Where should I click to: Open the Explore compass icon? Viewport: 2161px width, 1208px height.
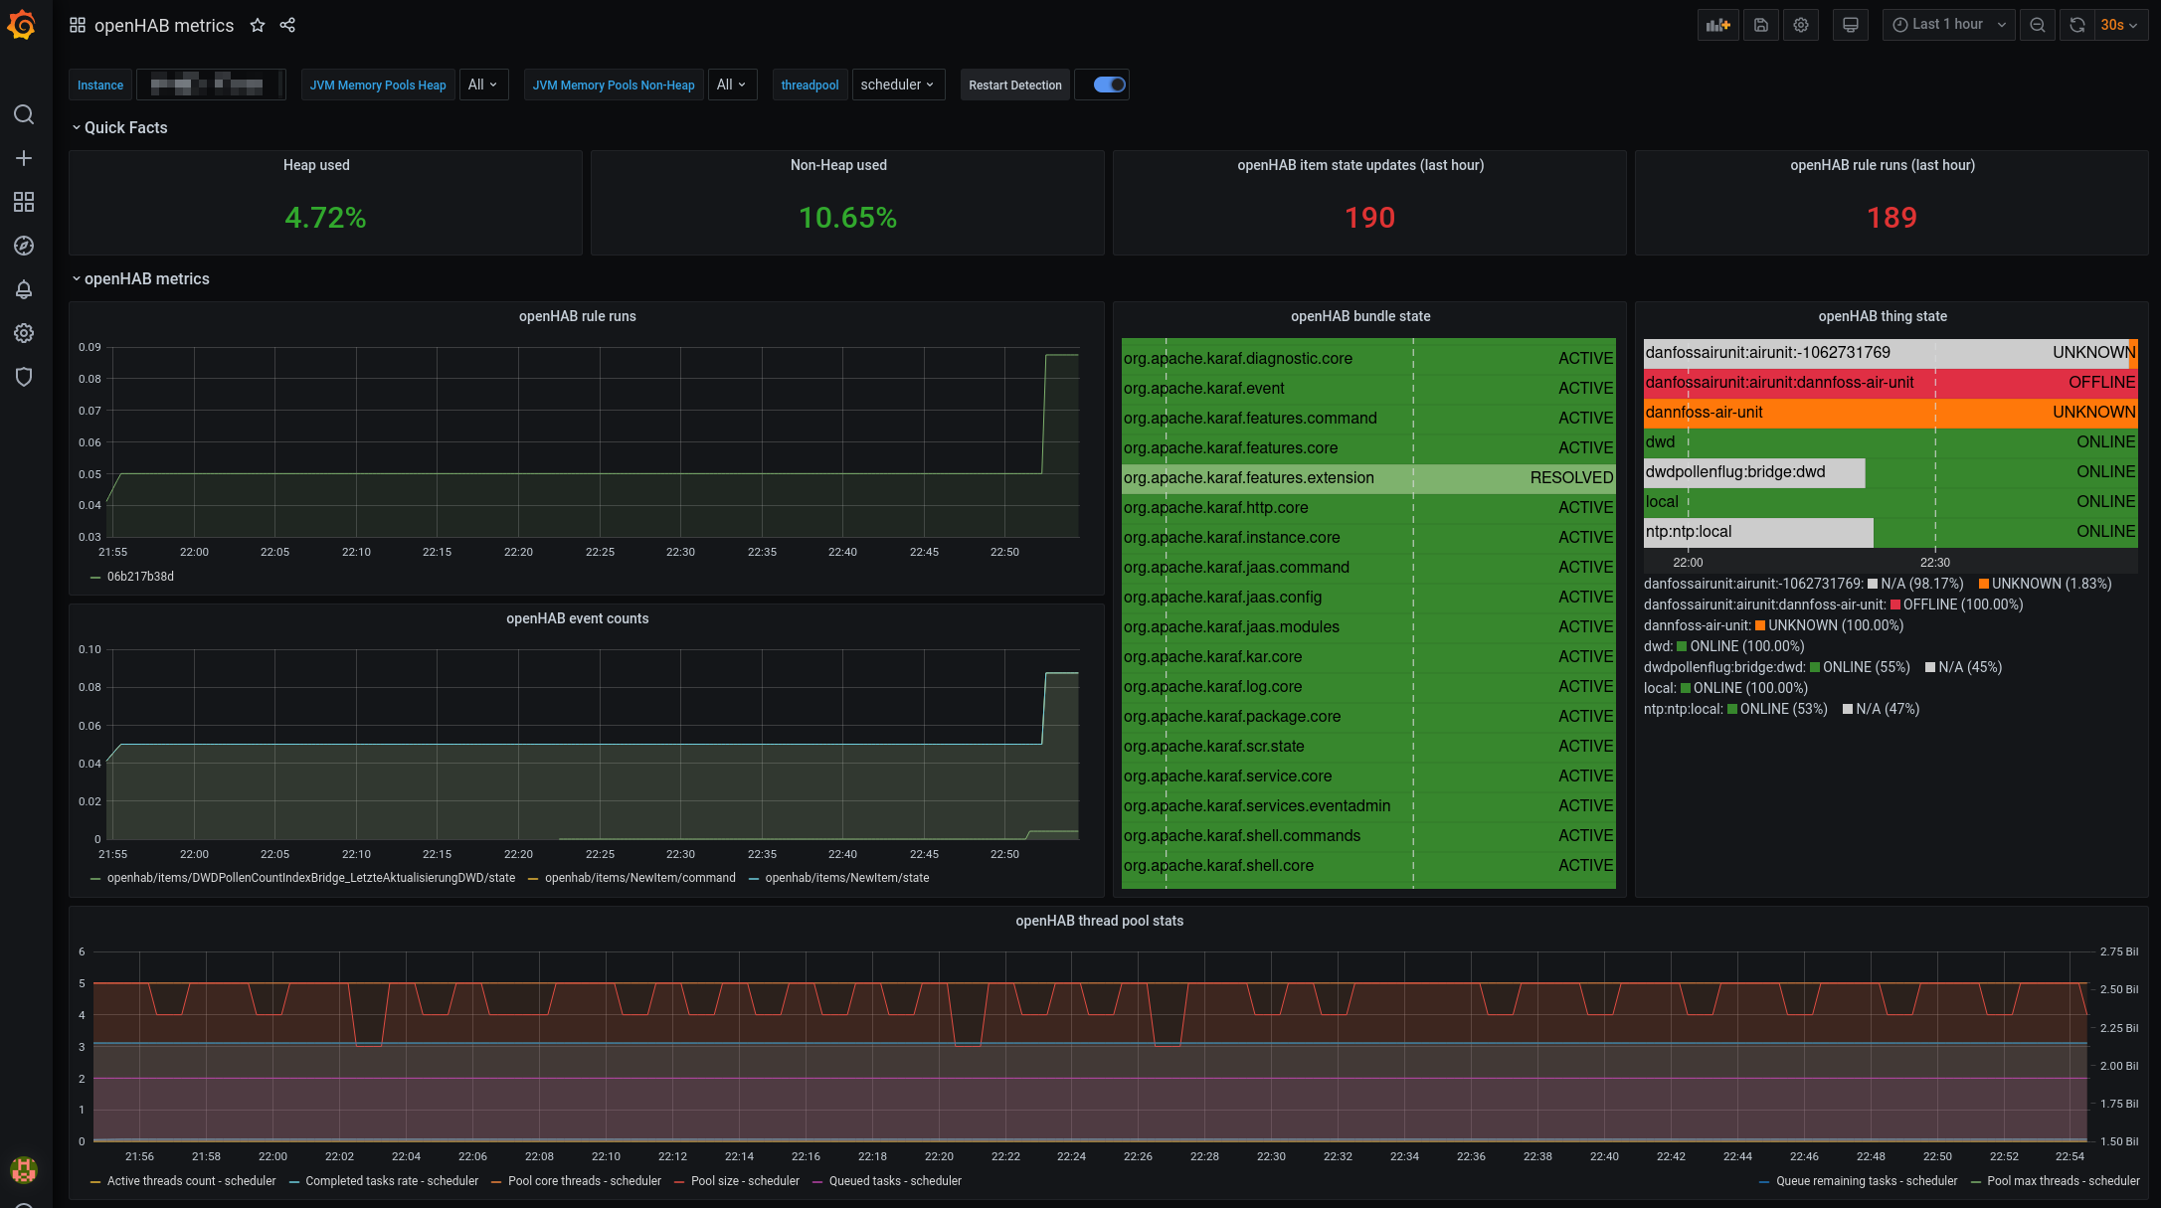(x=24, y=246)
